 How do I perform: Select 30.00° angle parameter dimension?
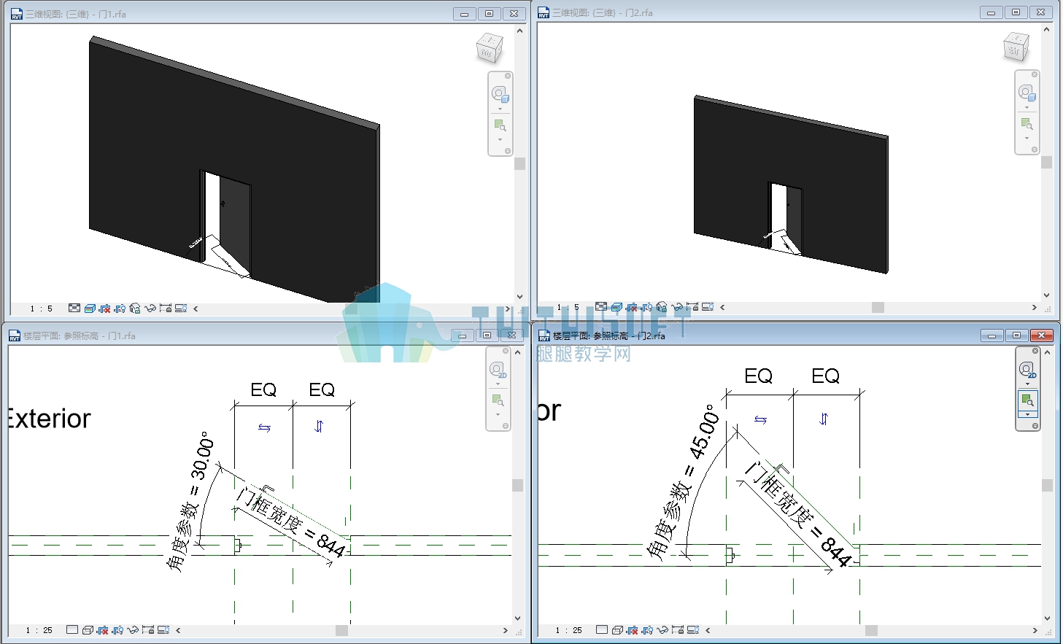click(191, 502)
